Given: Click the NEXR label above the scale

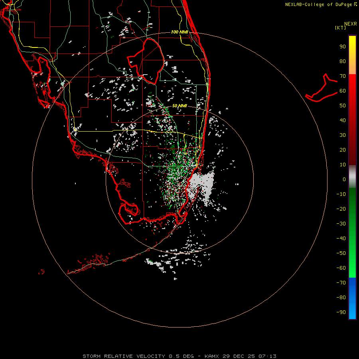Looking at the screenshot, I should point(350,24).
